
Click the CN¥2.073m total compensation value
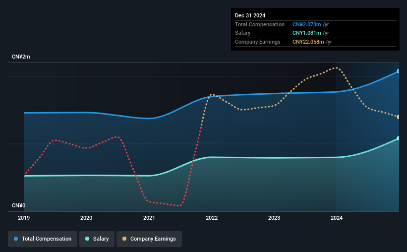(x=306, y=24)
